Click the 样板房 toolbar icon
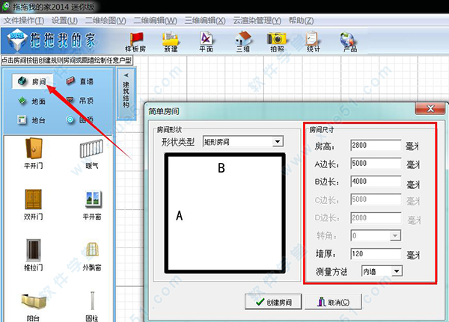 136,42
